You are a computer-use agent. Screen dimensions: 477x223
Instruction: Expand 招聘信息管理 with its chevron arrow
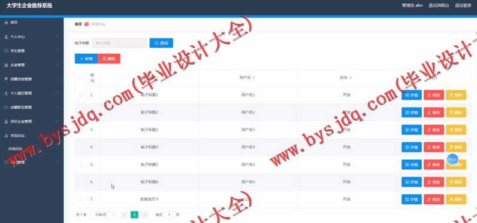pos(57,79)
